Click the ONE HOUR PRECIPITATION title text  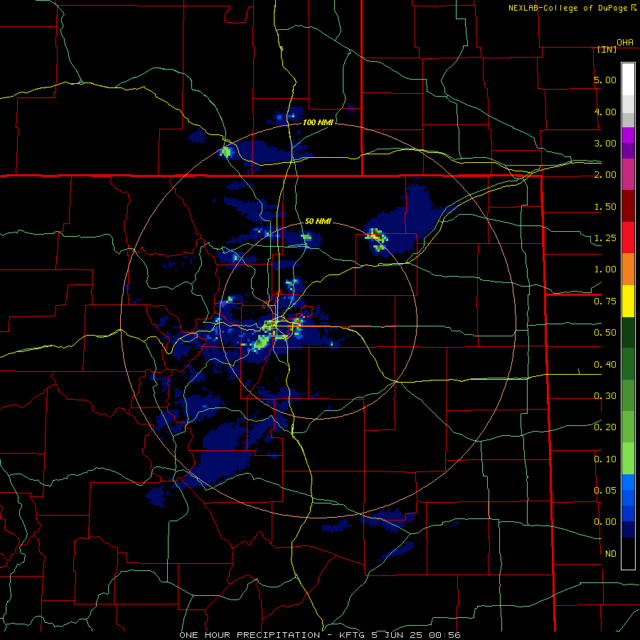(250, 635)
